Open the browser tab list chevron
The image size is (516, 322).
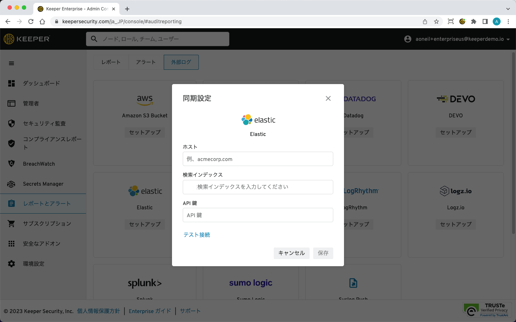[508, 9]
